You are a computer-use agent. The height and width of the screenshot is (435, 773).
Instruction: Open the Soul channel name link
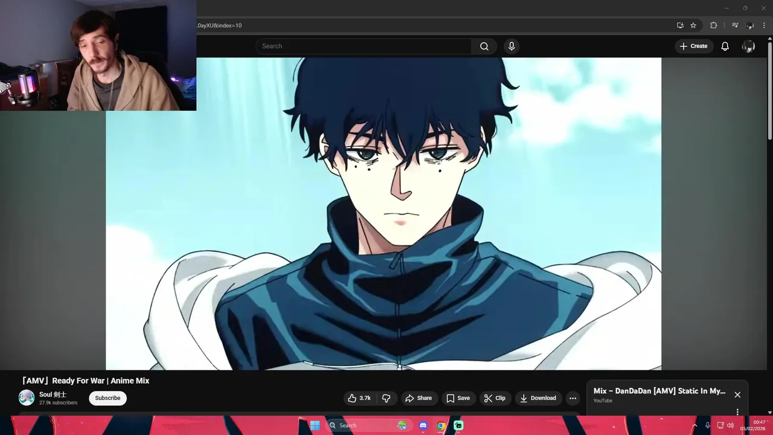53,395
